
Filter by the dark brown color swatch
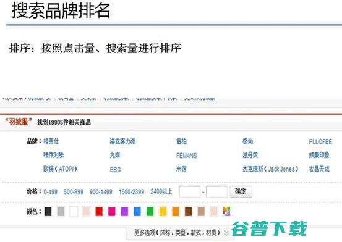188,212
